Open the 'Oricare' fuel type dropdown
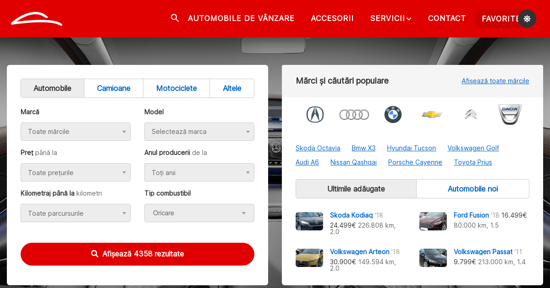550x288 pixels. [x=199, y=213]
